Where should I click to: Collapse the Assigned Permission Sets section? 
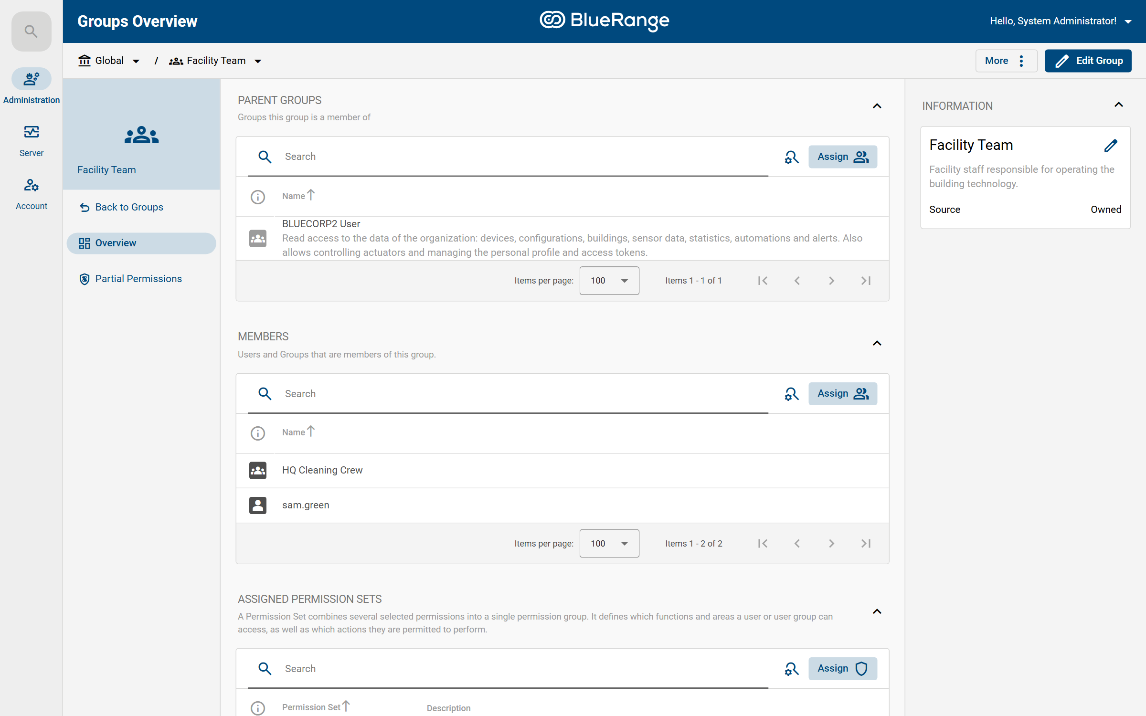877,611
